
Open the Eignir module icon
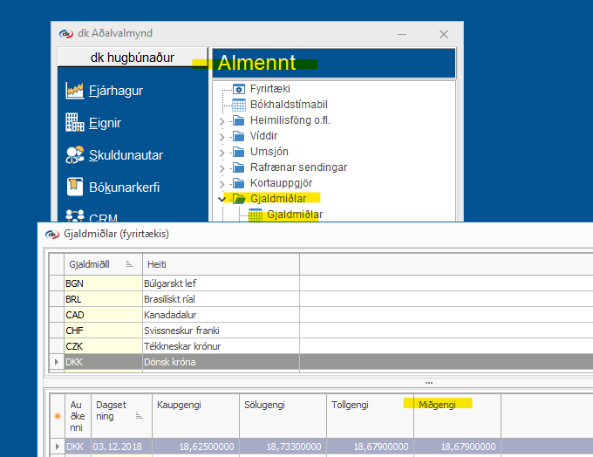[x=74, y=123]
